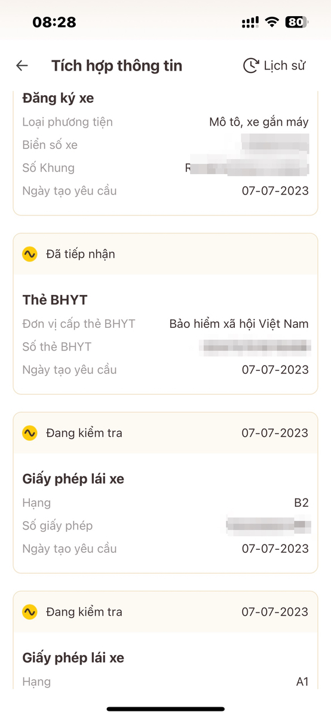Tap status icon on A1 license card
The width and height of the screenshot is (331, 718).
point(30,611)
